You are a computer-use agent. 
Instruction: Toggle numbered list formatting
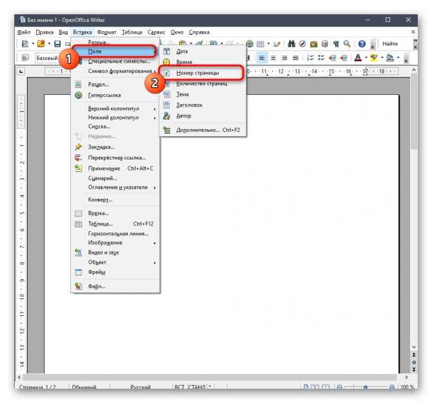pos(310,57)
